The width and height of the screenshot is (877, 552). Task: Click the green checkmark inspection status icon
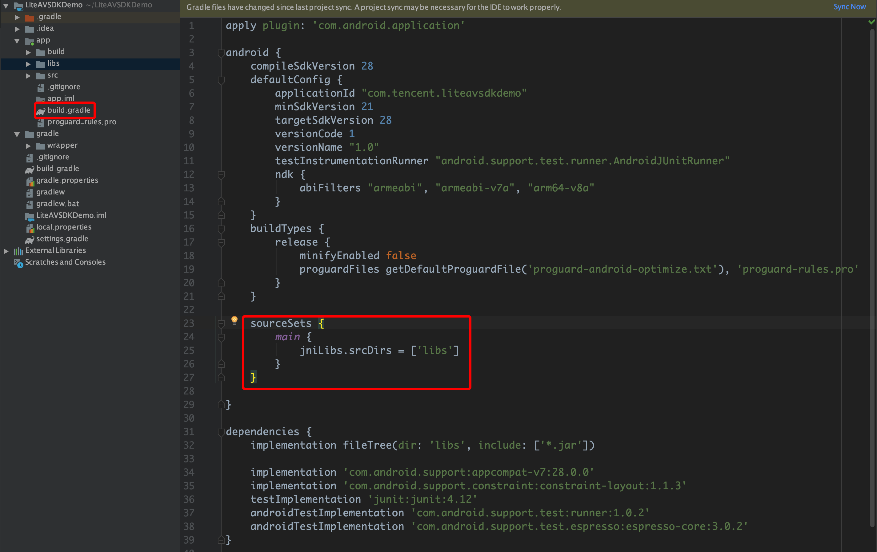(x=871, y=22)
